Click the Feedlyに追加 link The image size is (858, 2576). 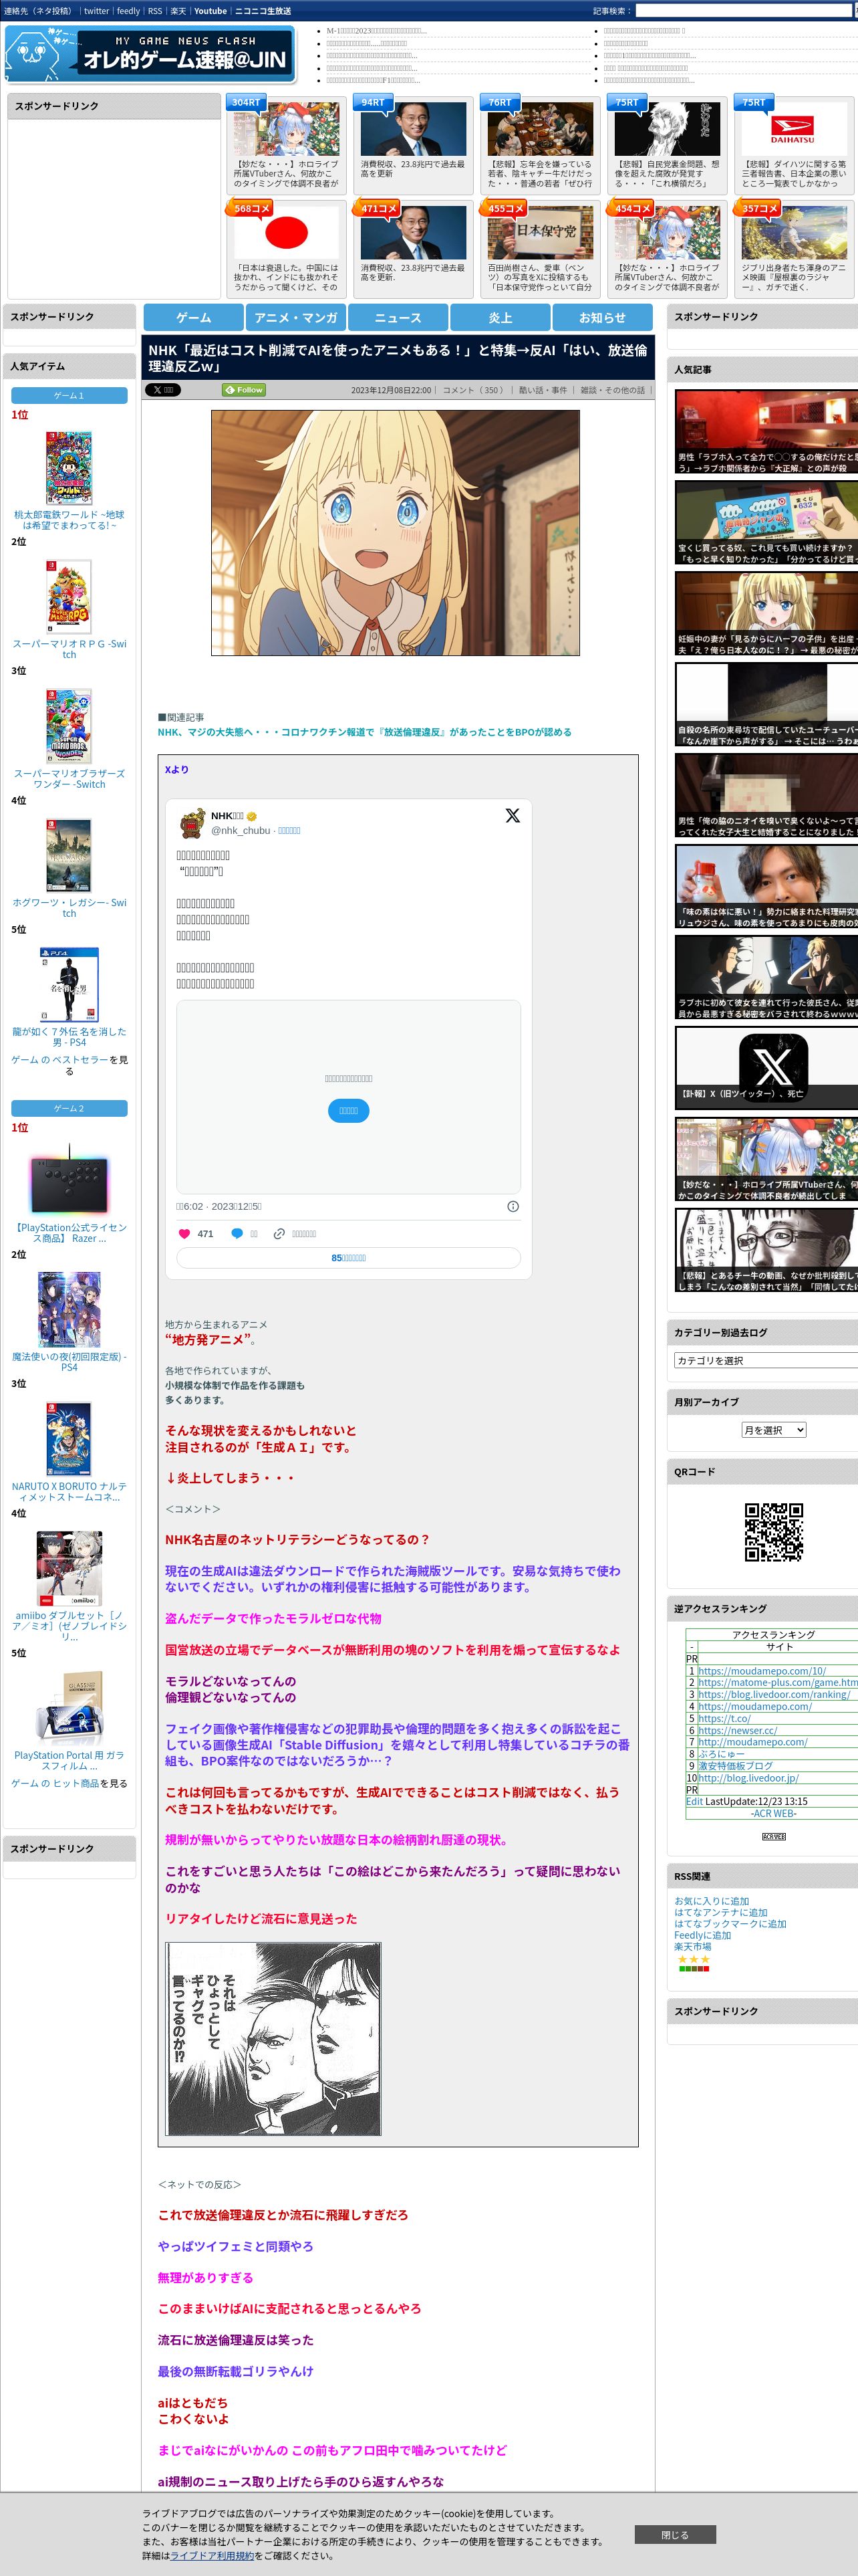[x=702, y=1935]
